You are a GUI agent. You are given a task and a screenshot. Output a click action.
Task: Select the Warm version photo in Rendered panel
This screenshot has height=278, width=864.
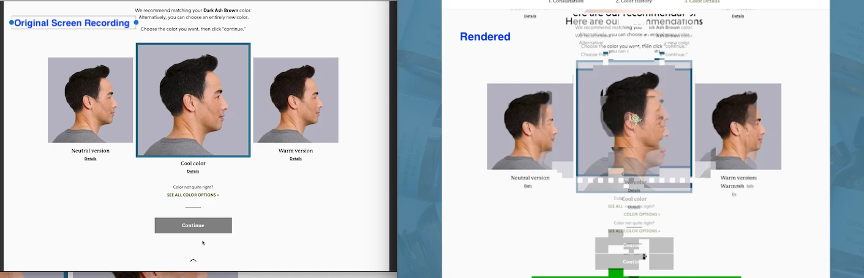coord(738,126)
